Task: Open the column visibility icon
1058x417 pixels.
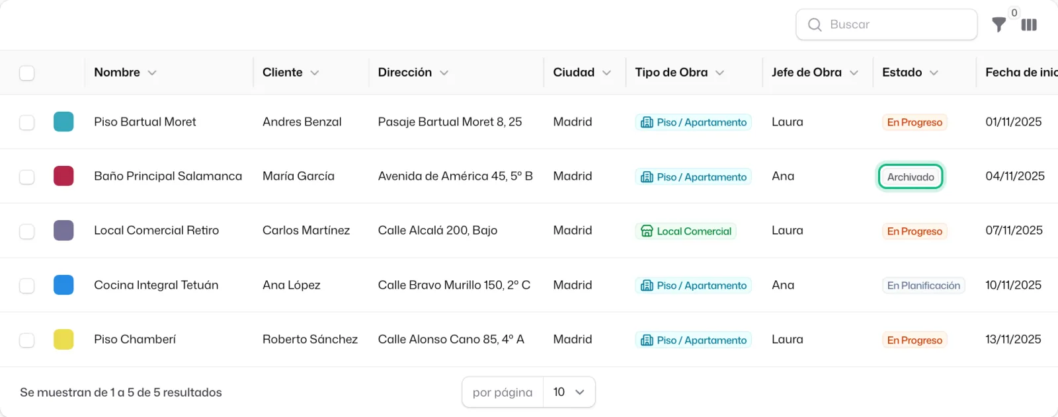Action: pyautogui.click(x=1029, y=25)
